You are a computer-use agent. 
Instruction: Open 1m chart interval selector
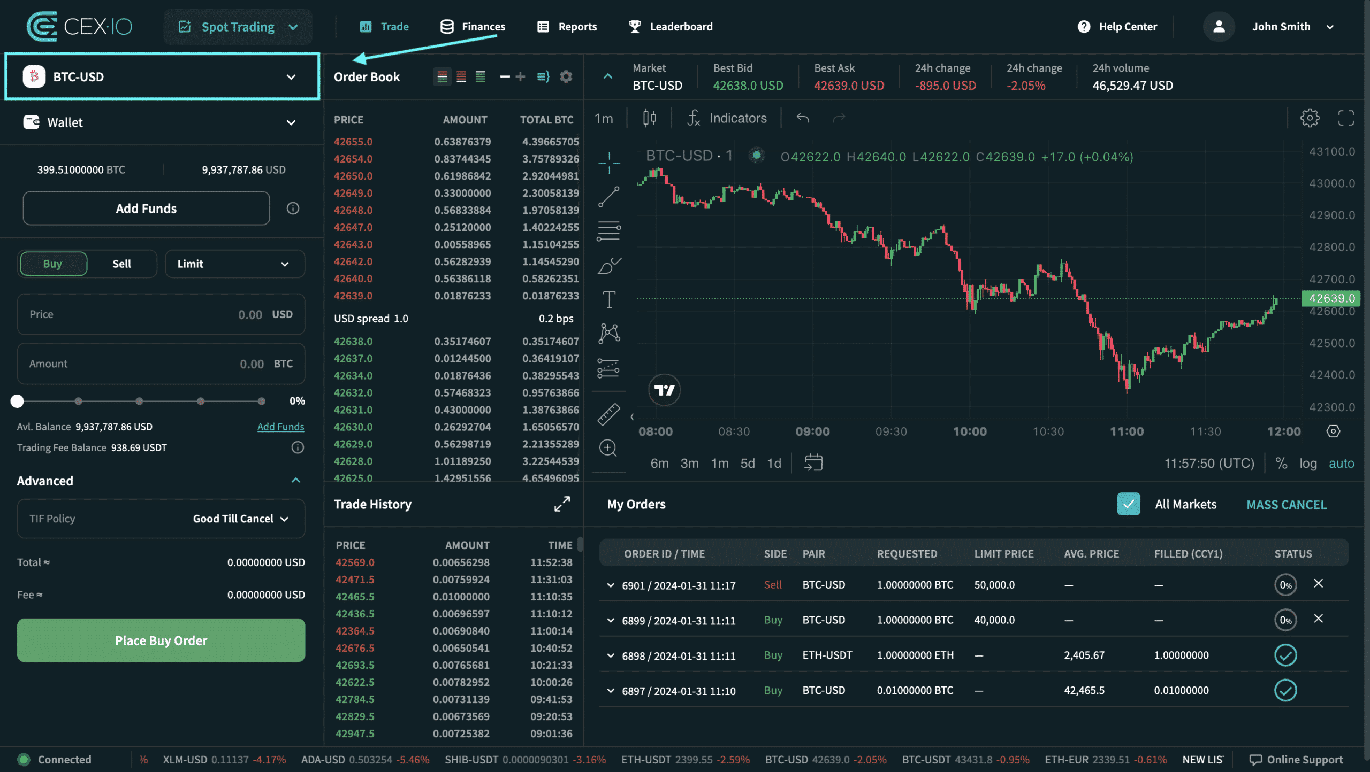pos(604,118)
